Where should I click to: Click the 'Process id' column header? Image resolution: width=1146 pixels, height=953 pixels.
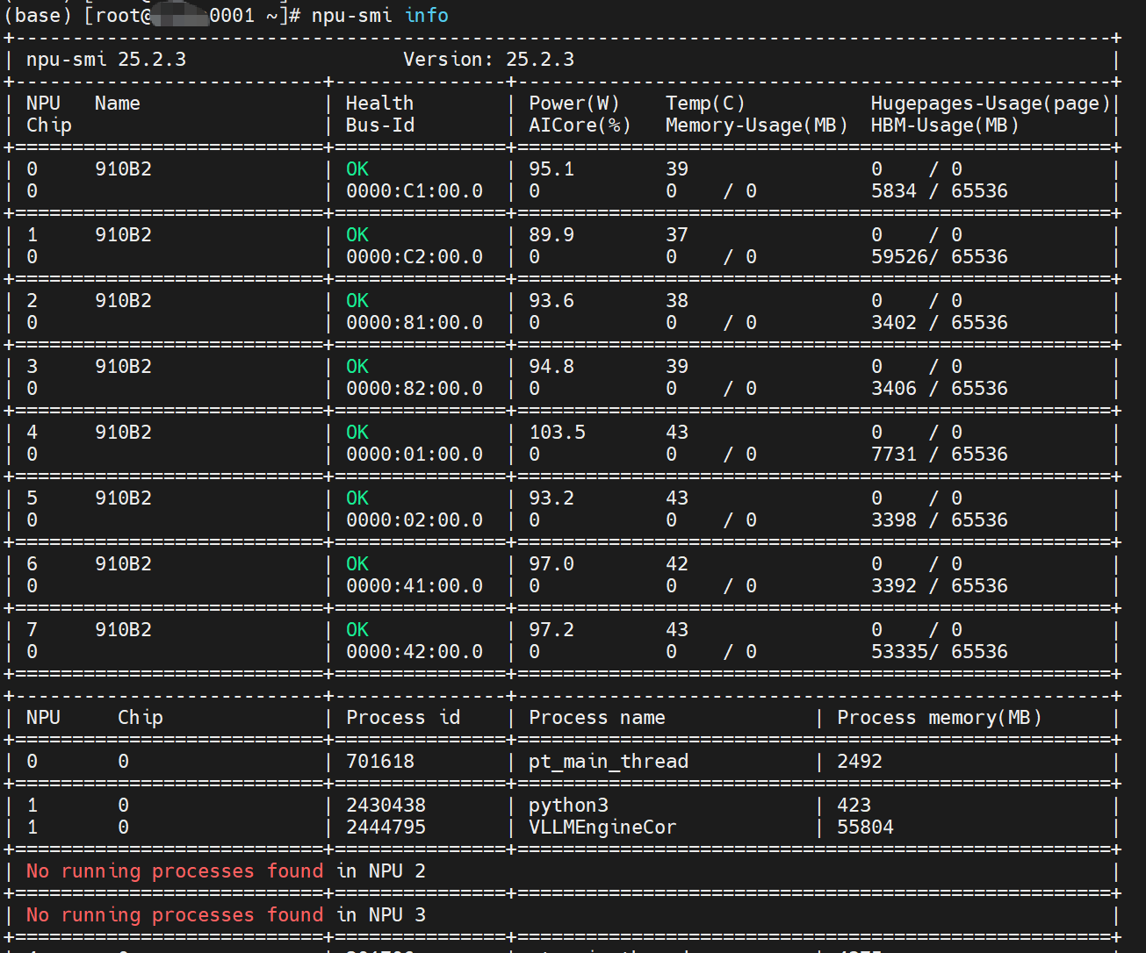403,718
